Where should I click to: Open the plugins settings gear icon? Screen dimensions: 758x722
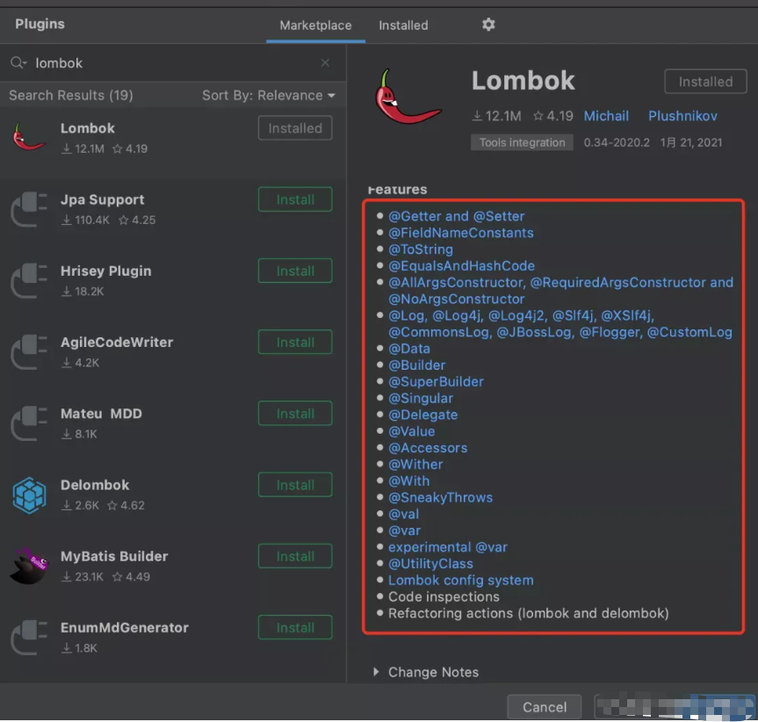point(488,25)
